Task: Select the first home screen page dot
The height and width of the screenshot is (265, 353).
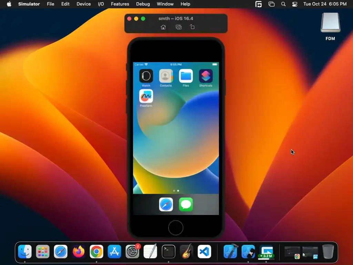Action: click(x=174, y=190)
